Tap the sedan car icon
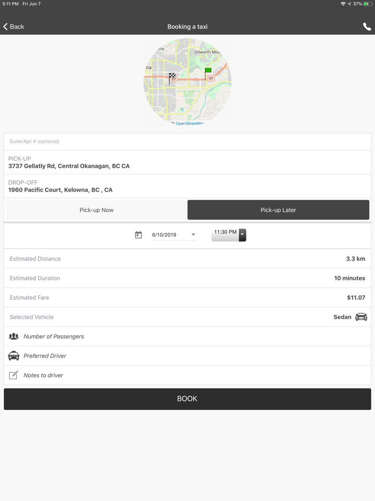375x501 pixels. (x=362, y=317)
